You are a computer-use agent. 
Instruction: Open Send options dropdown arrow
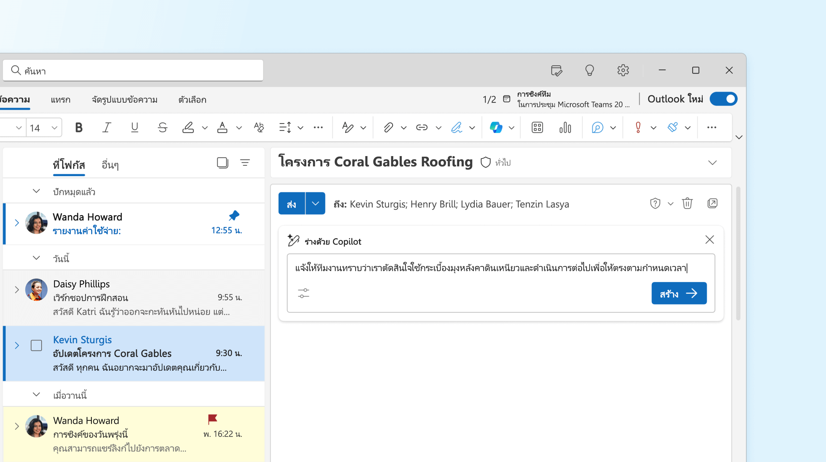click(316, 203)
